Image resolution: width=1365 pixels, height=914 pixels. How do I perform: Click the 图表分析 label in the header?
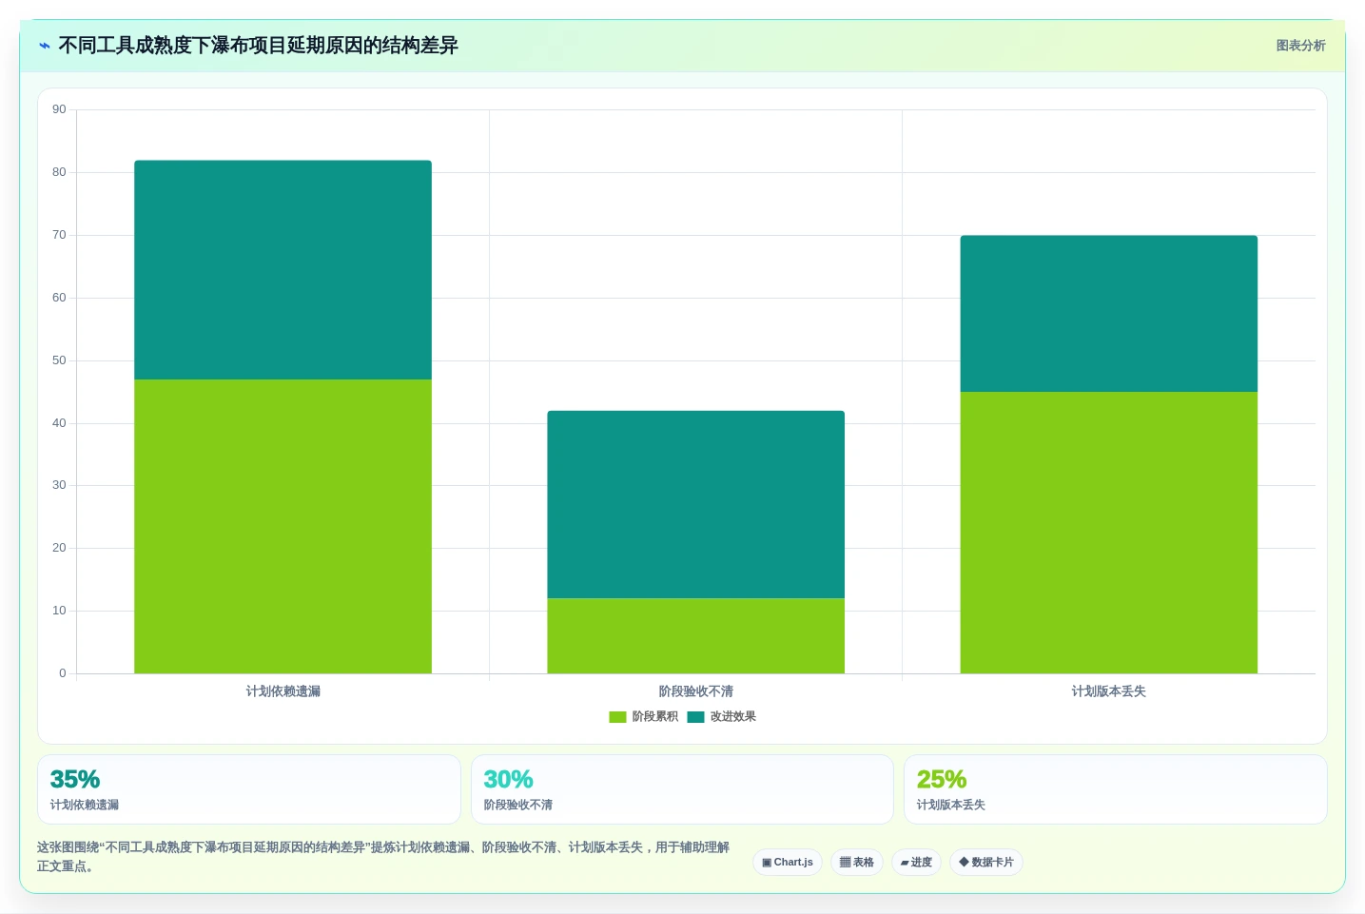(1300, 46)
